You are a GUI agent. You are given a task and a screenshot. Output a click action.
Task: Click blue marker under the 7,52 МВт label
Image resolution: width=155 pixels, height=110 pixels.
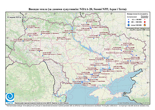(86, 23)
